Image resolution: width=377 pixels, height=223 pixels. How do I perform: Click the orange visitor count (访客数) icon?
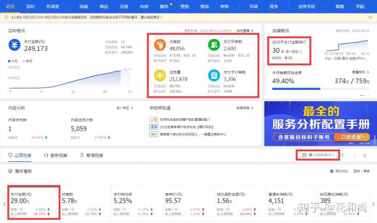[x=160, y=43]
